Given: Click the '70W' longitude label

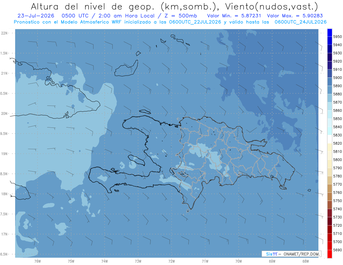Looking at the screenshot, I should 239,261.
